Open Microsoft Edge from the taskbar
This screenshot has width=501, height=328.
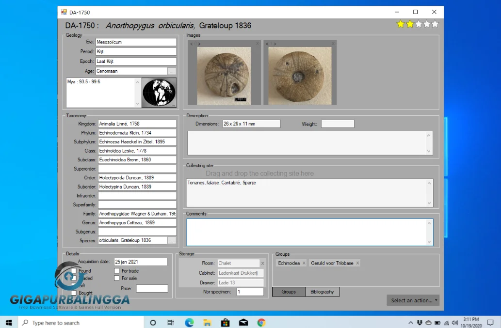(x=189, y=323)
